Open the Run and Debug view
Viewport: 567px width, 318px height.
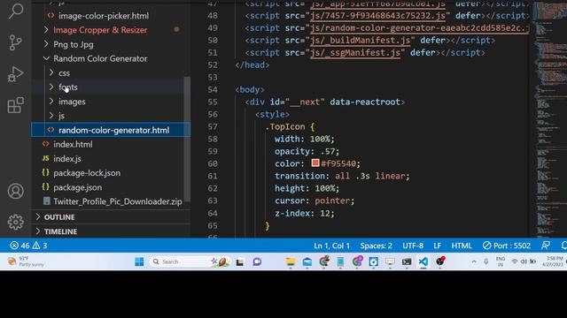16,74
